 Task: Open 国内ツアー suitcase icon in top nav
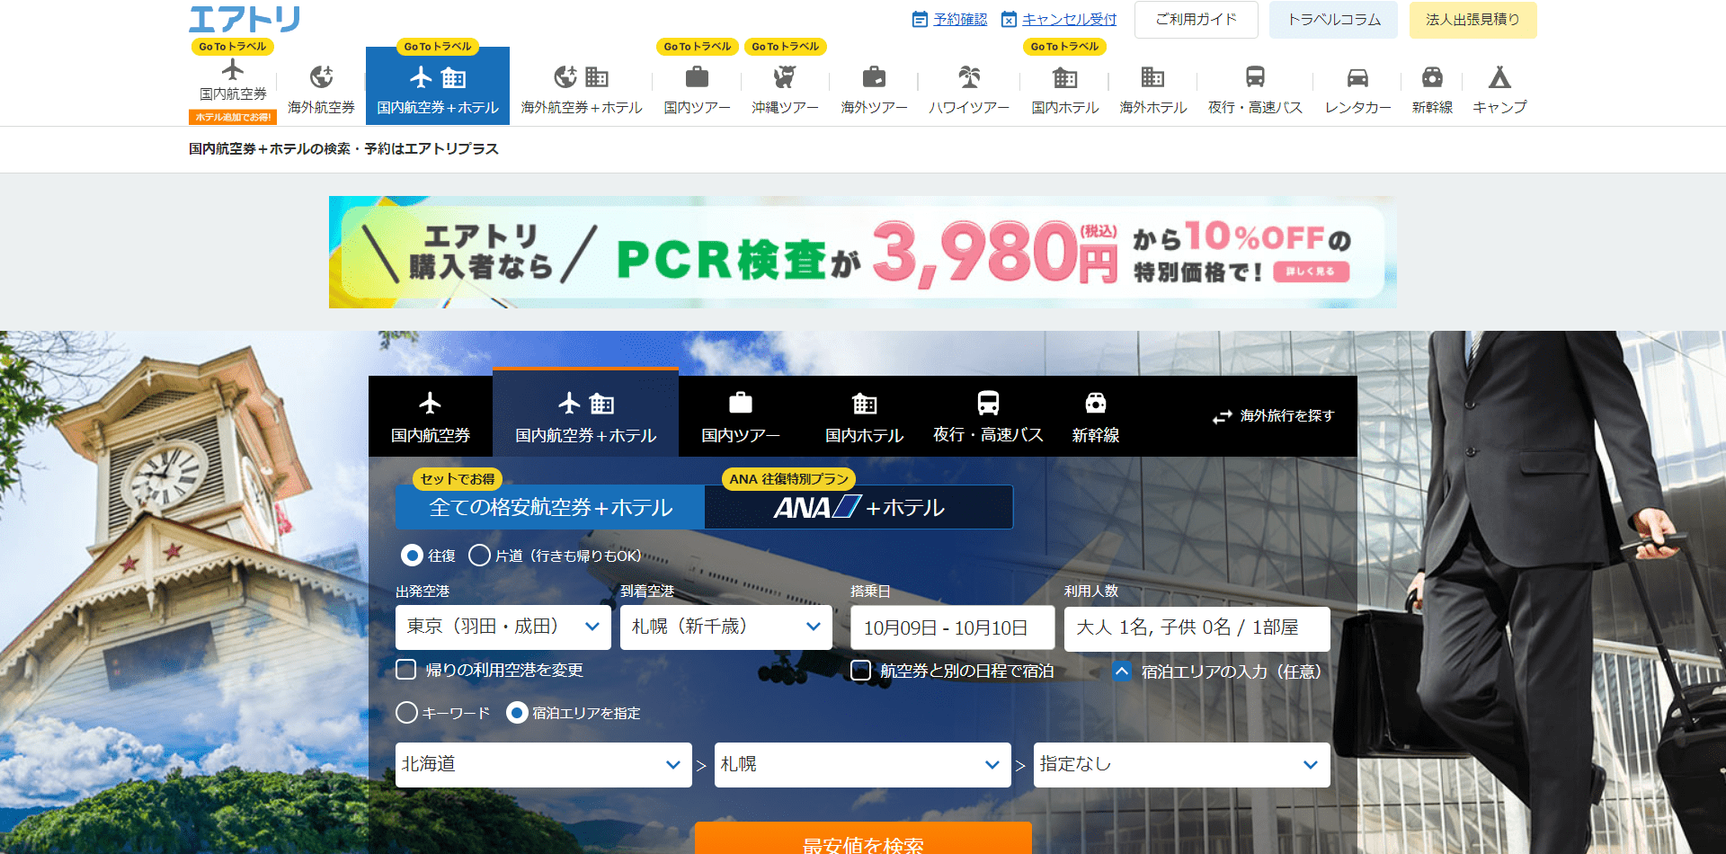[x=697, y=77]
